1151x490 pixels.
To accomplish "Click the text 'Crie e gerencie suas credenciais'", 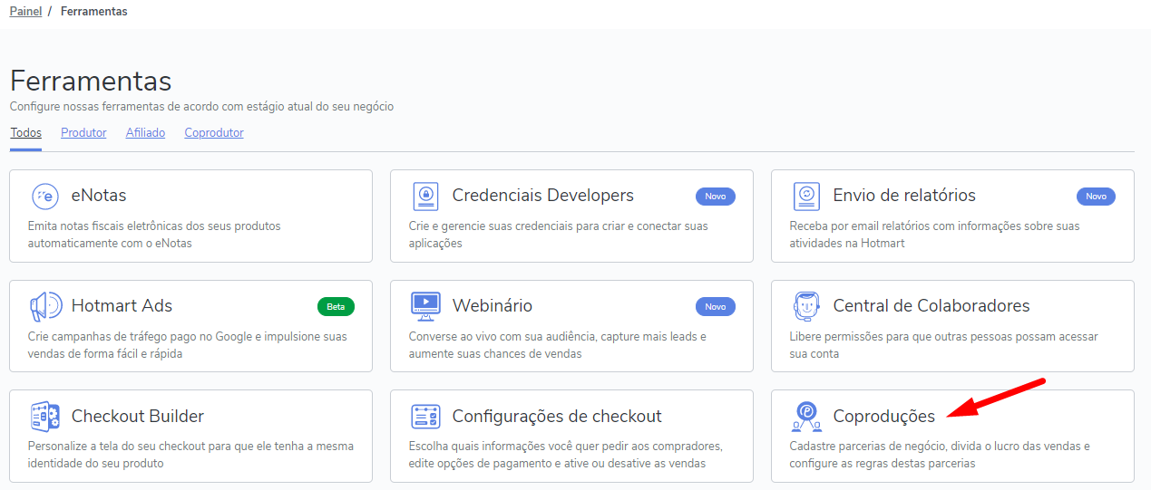I will (x=490, y=226).
